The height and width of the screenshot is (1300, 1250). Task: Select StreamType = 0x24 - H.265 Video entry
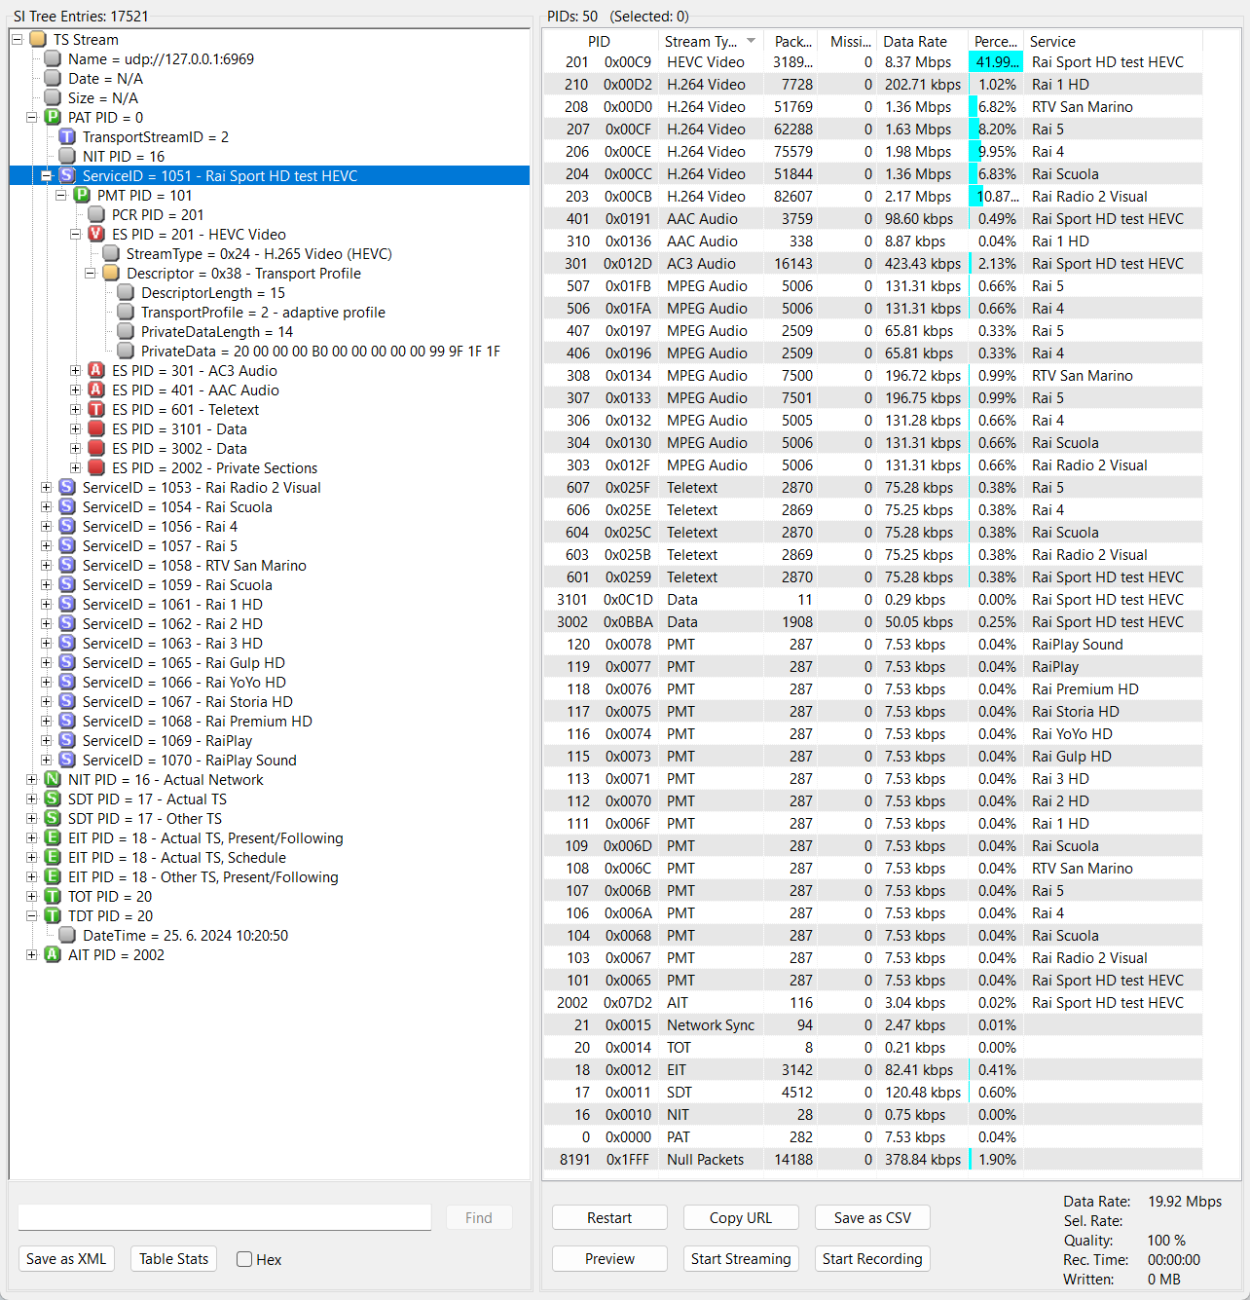pos(259,254)
